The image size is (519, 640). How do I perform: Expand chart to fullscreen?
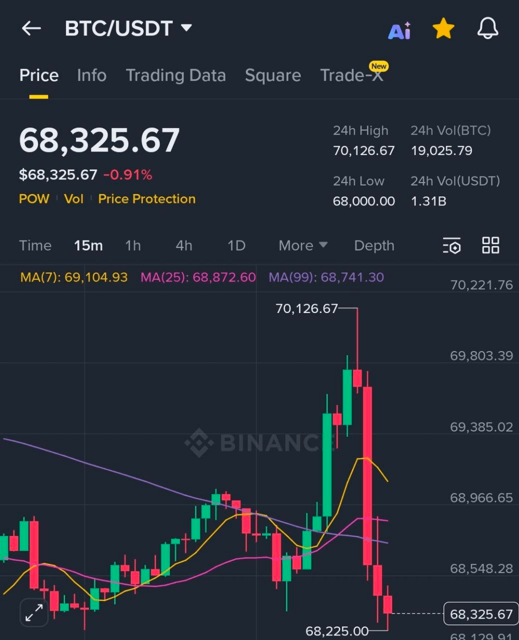coord(34,612)
